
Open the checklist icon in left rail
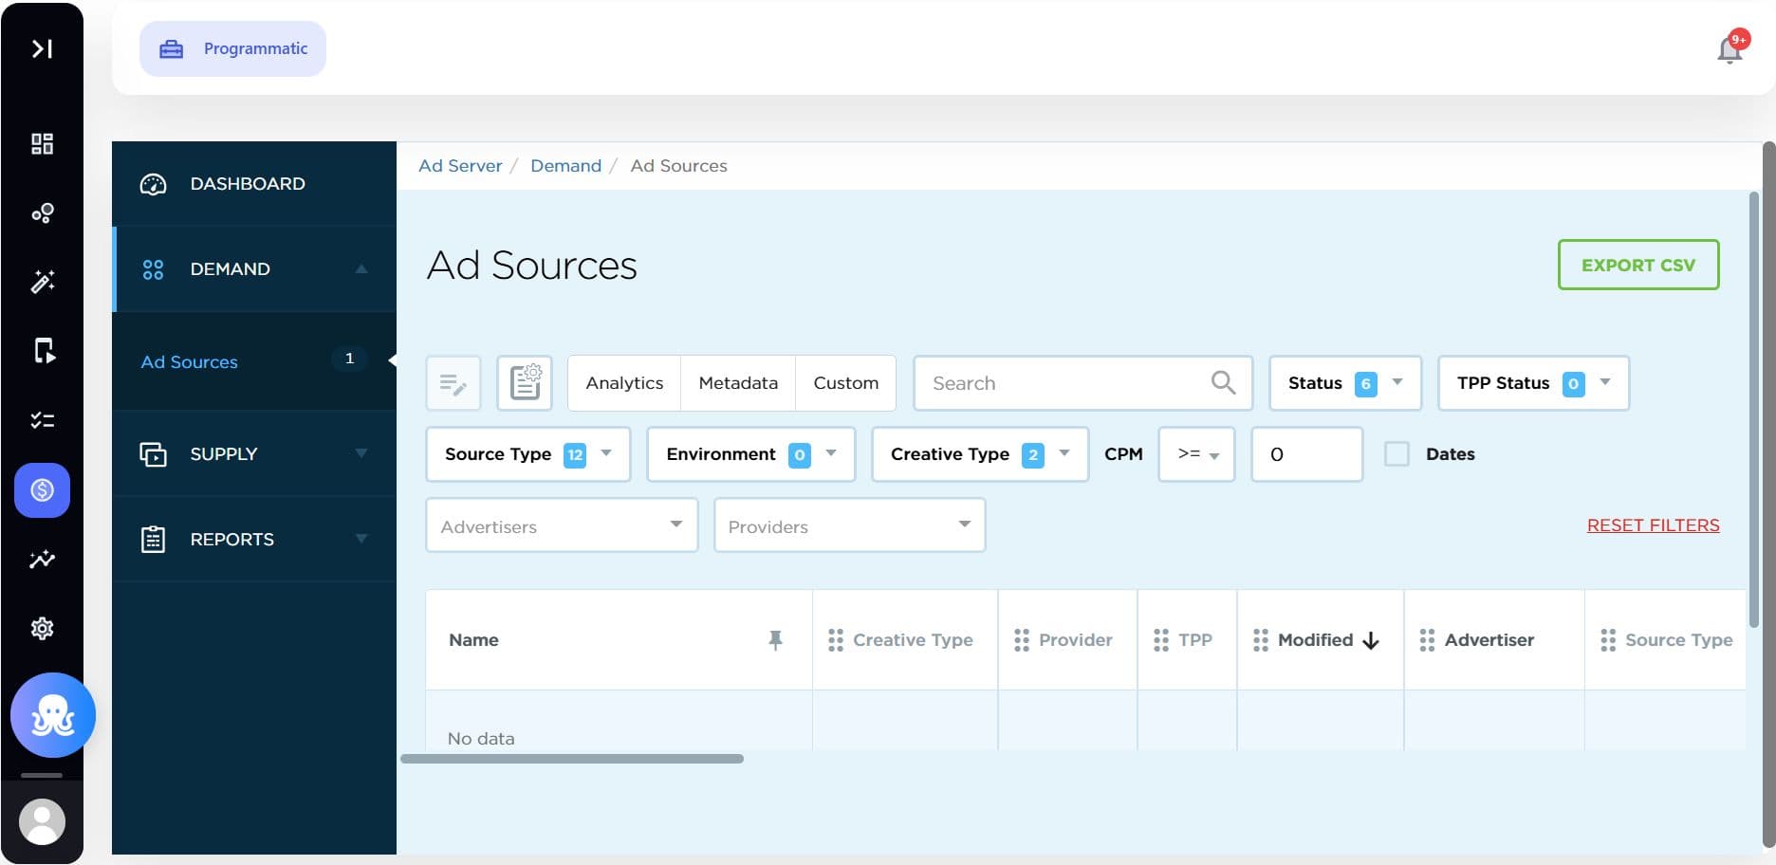point(42,420)
